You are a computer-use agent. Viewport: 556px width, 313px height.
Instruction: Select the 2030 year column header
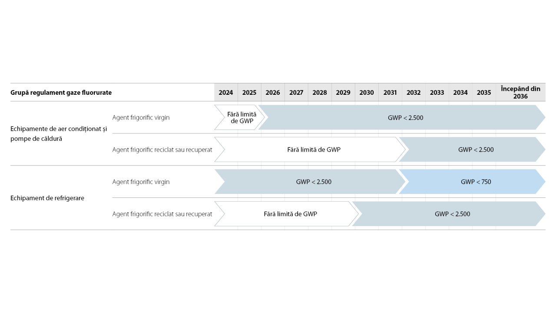(367, 93)
